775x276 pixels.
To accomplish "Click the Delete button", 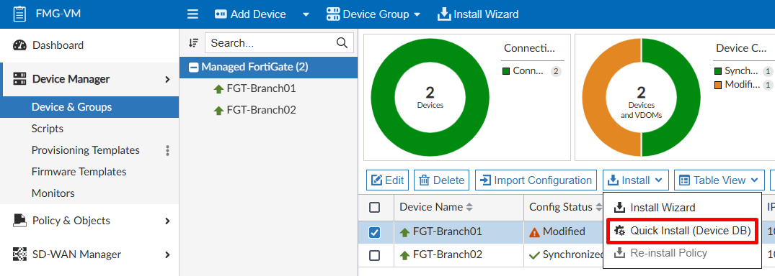I will click(x=442, y=180).
